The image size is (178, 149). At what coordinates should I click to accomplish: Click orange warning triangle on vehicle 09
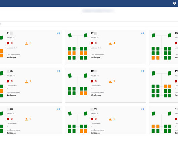[x=110, y=119]
